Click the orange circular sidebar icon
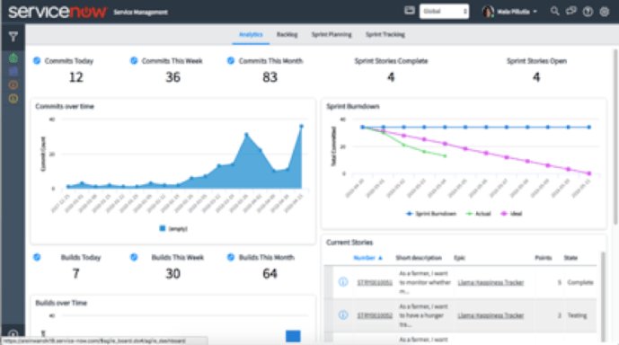The width and height of the screenshot is (619, 345). [x=13, y=84]
